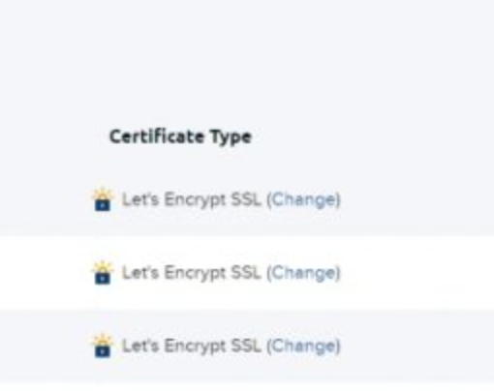Click empty space right of first row's Change

pyautogui.click(x=417, y=199)
